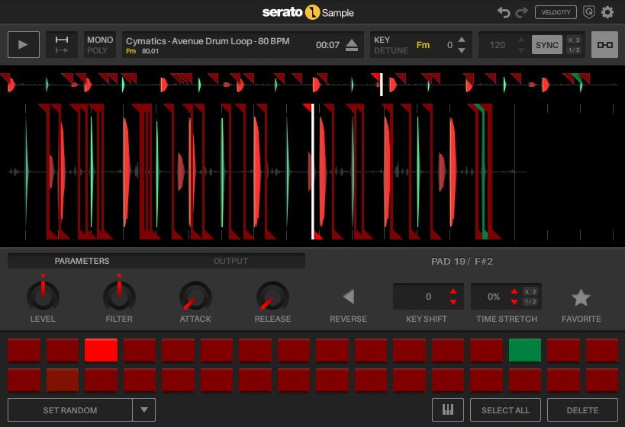Screen dimensions: 625x427
Task: Switch voice mode to MONO
Action: tap(100, 40)
